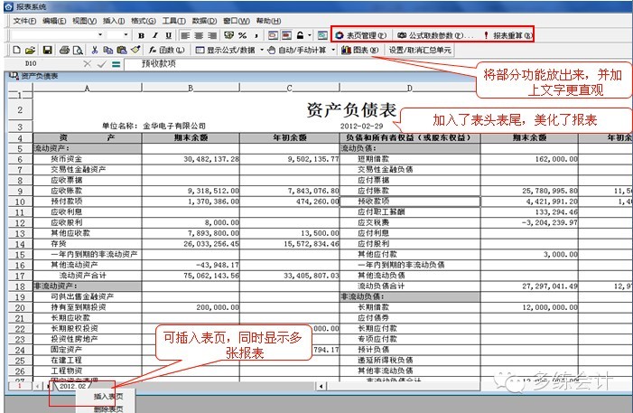Click 函数 function button
The height and width of the screenshot is (413, 633).
click(166, 50)
